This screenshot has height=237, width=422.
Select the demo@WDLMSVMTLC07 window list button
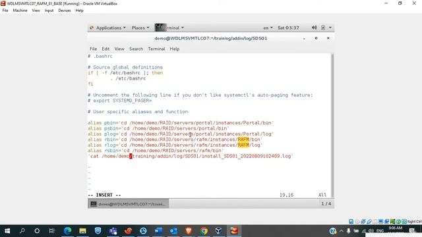129,204
